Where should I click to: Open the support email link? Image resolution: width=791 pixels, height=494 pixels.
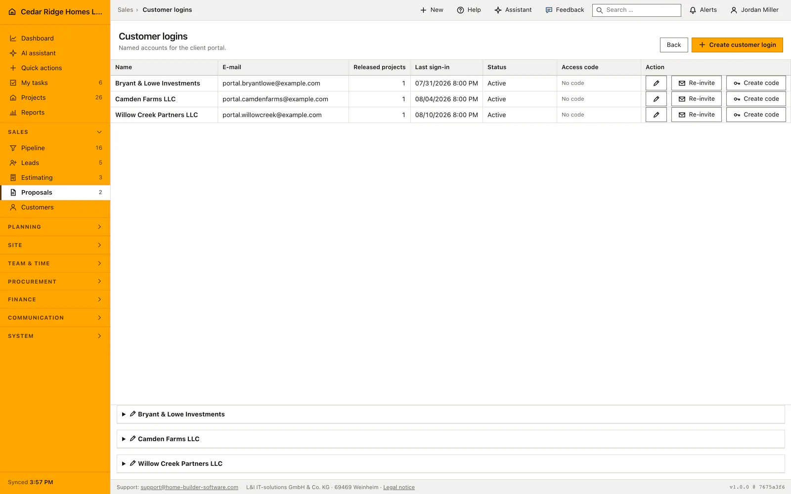point(189,487)
